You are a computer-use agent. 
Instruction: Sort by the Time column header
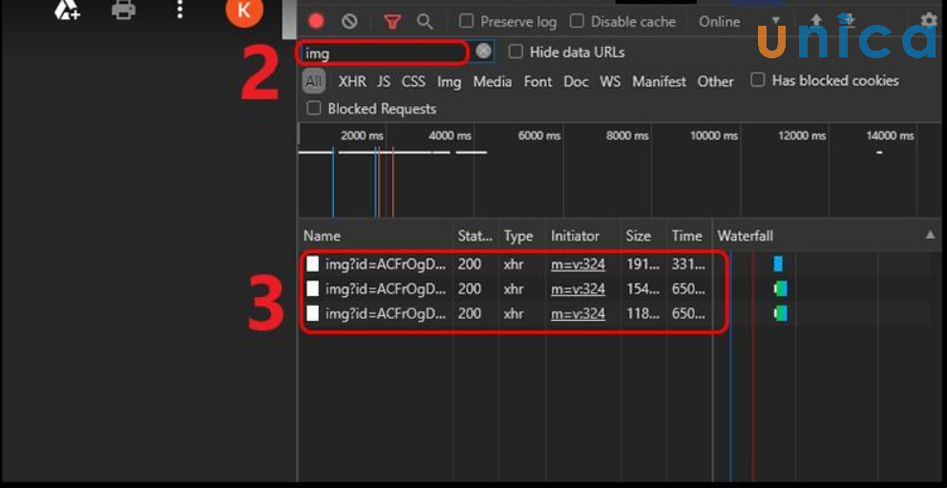tap(689, 236)
